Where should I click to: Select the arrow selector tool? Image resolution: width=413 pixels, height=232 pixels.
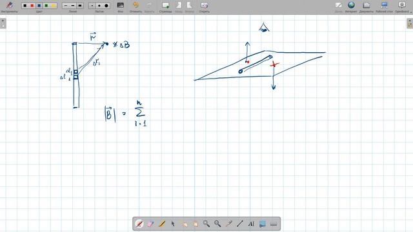173,224
